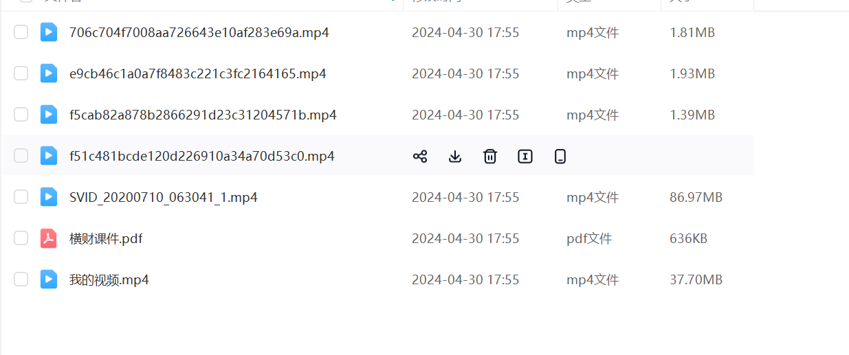This screenshot has height=355, width=849.
Task: Click the red PDF icon of 横财课件.pdf
Action: 49,238
